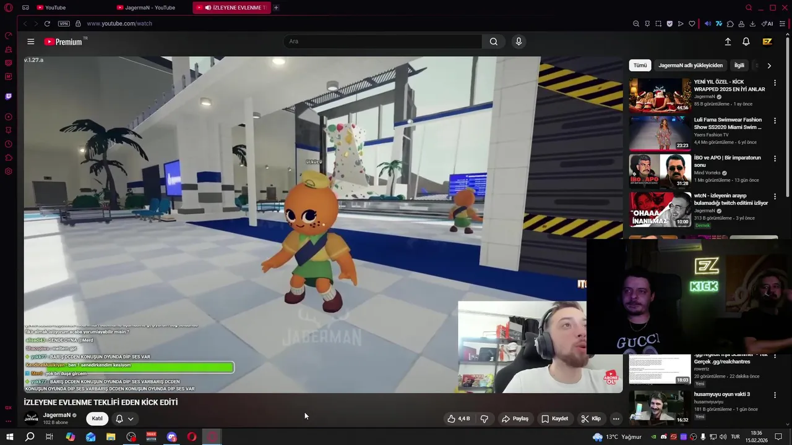The height and width of the screenshot is (445, 792).
Task: Open the JagermaN channel avatar
Action: [31, 418]
